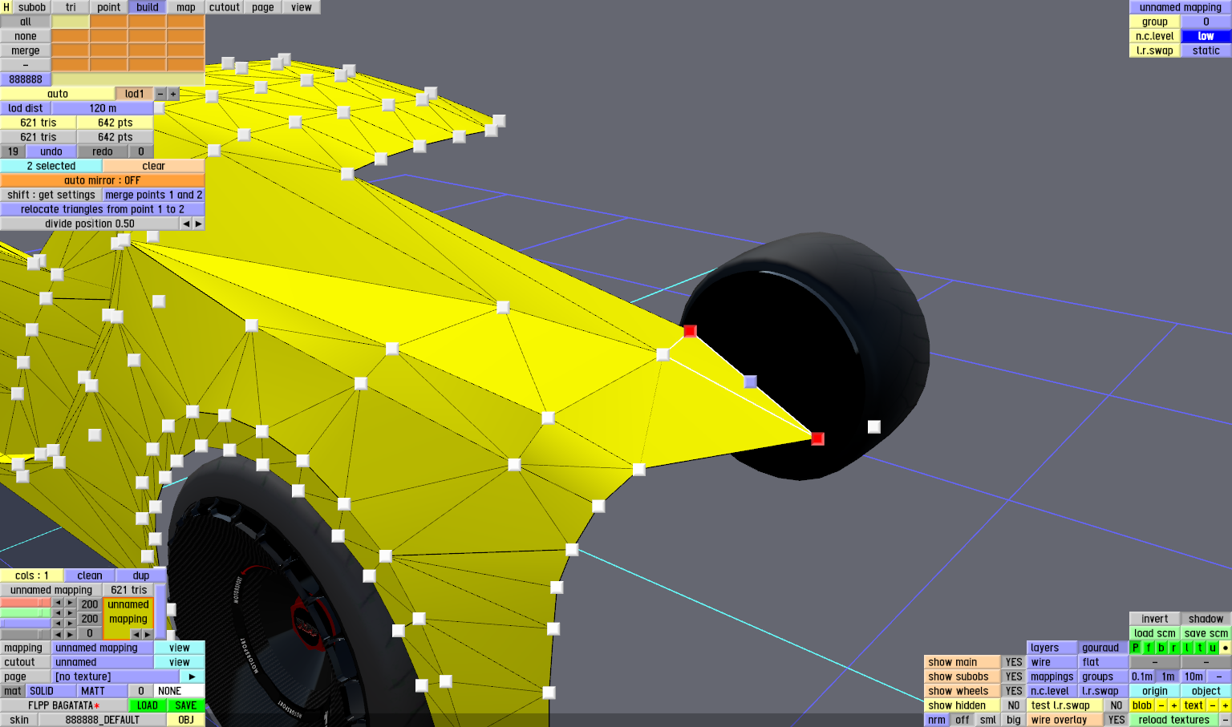Click the selected red point on wheel
Viewport: 1232px width, 727px height.
[x=817, y=438]
